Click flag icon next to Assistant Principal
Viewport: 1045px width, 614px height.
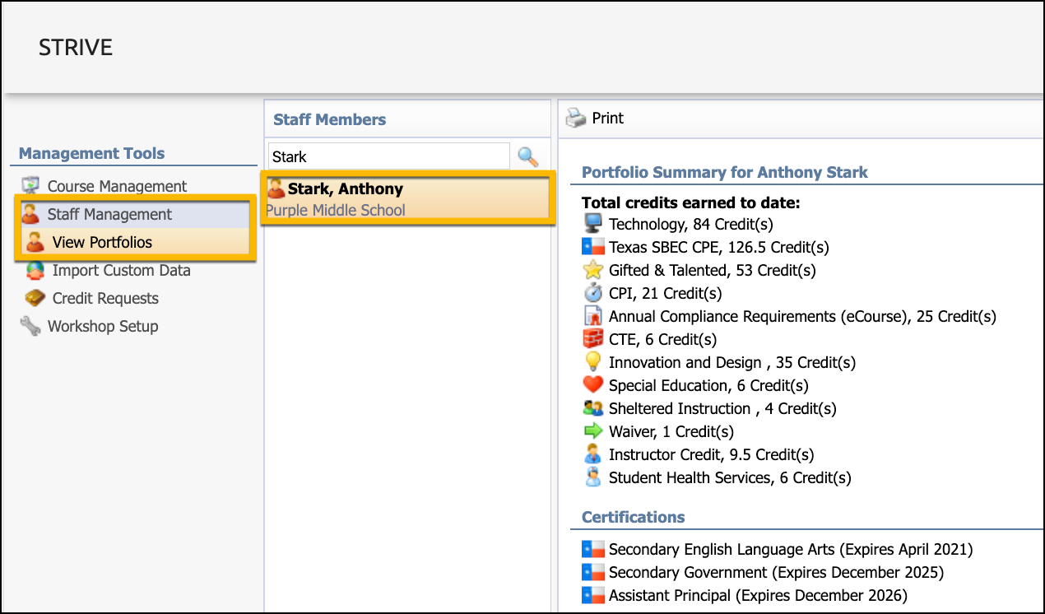(x=592, y=595)
